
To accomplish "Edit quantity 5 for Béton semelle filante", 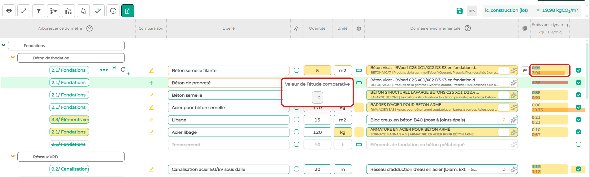I will click(317, 70).
